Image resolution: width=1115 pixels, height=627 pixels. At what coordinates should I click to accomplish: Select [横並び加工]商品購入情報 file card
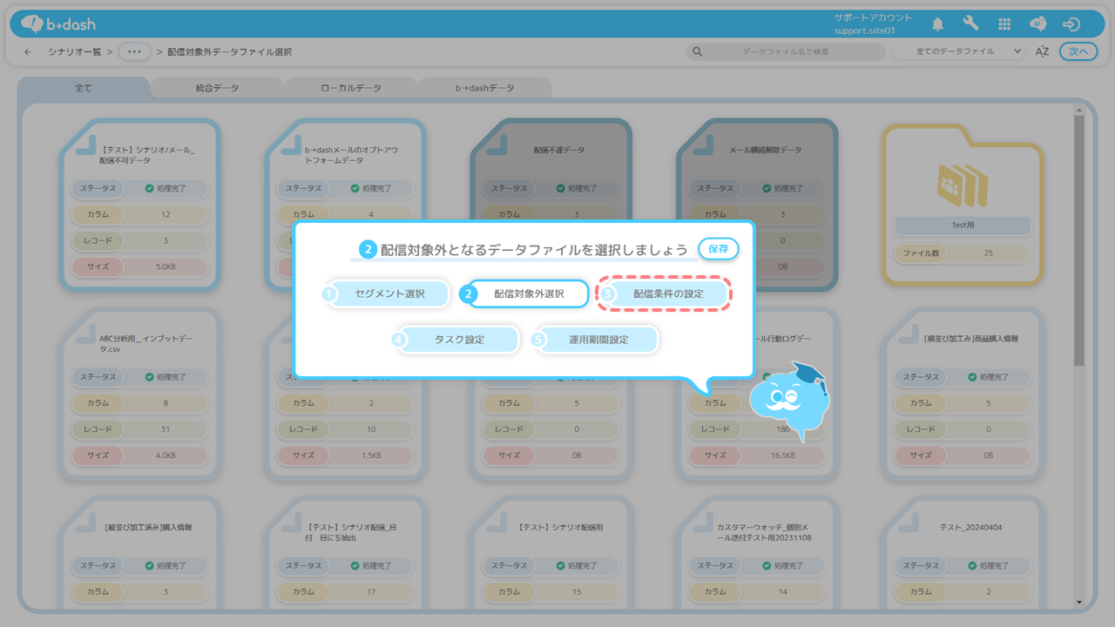pos(963,394)
